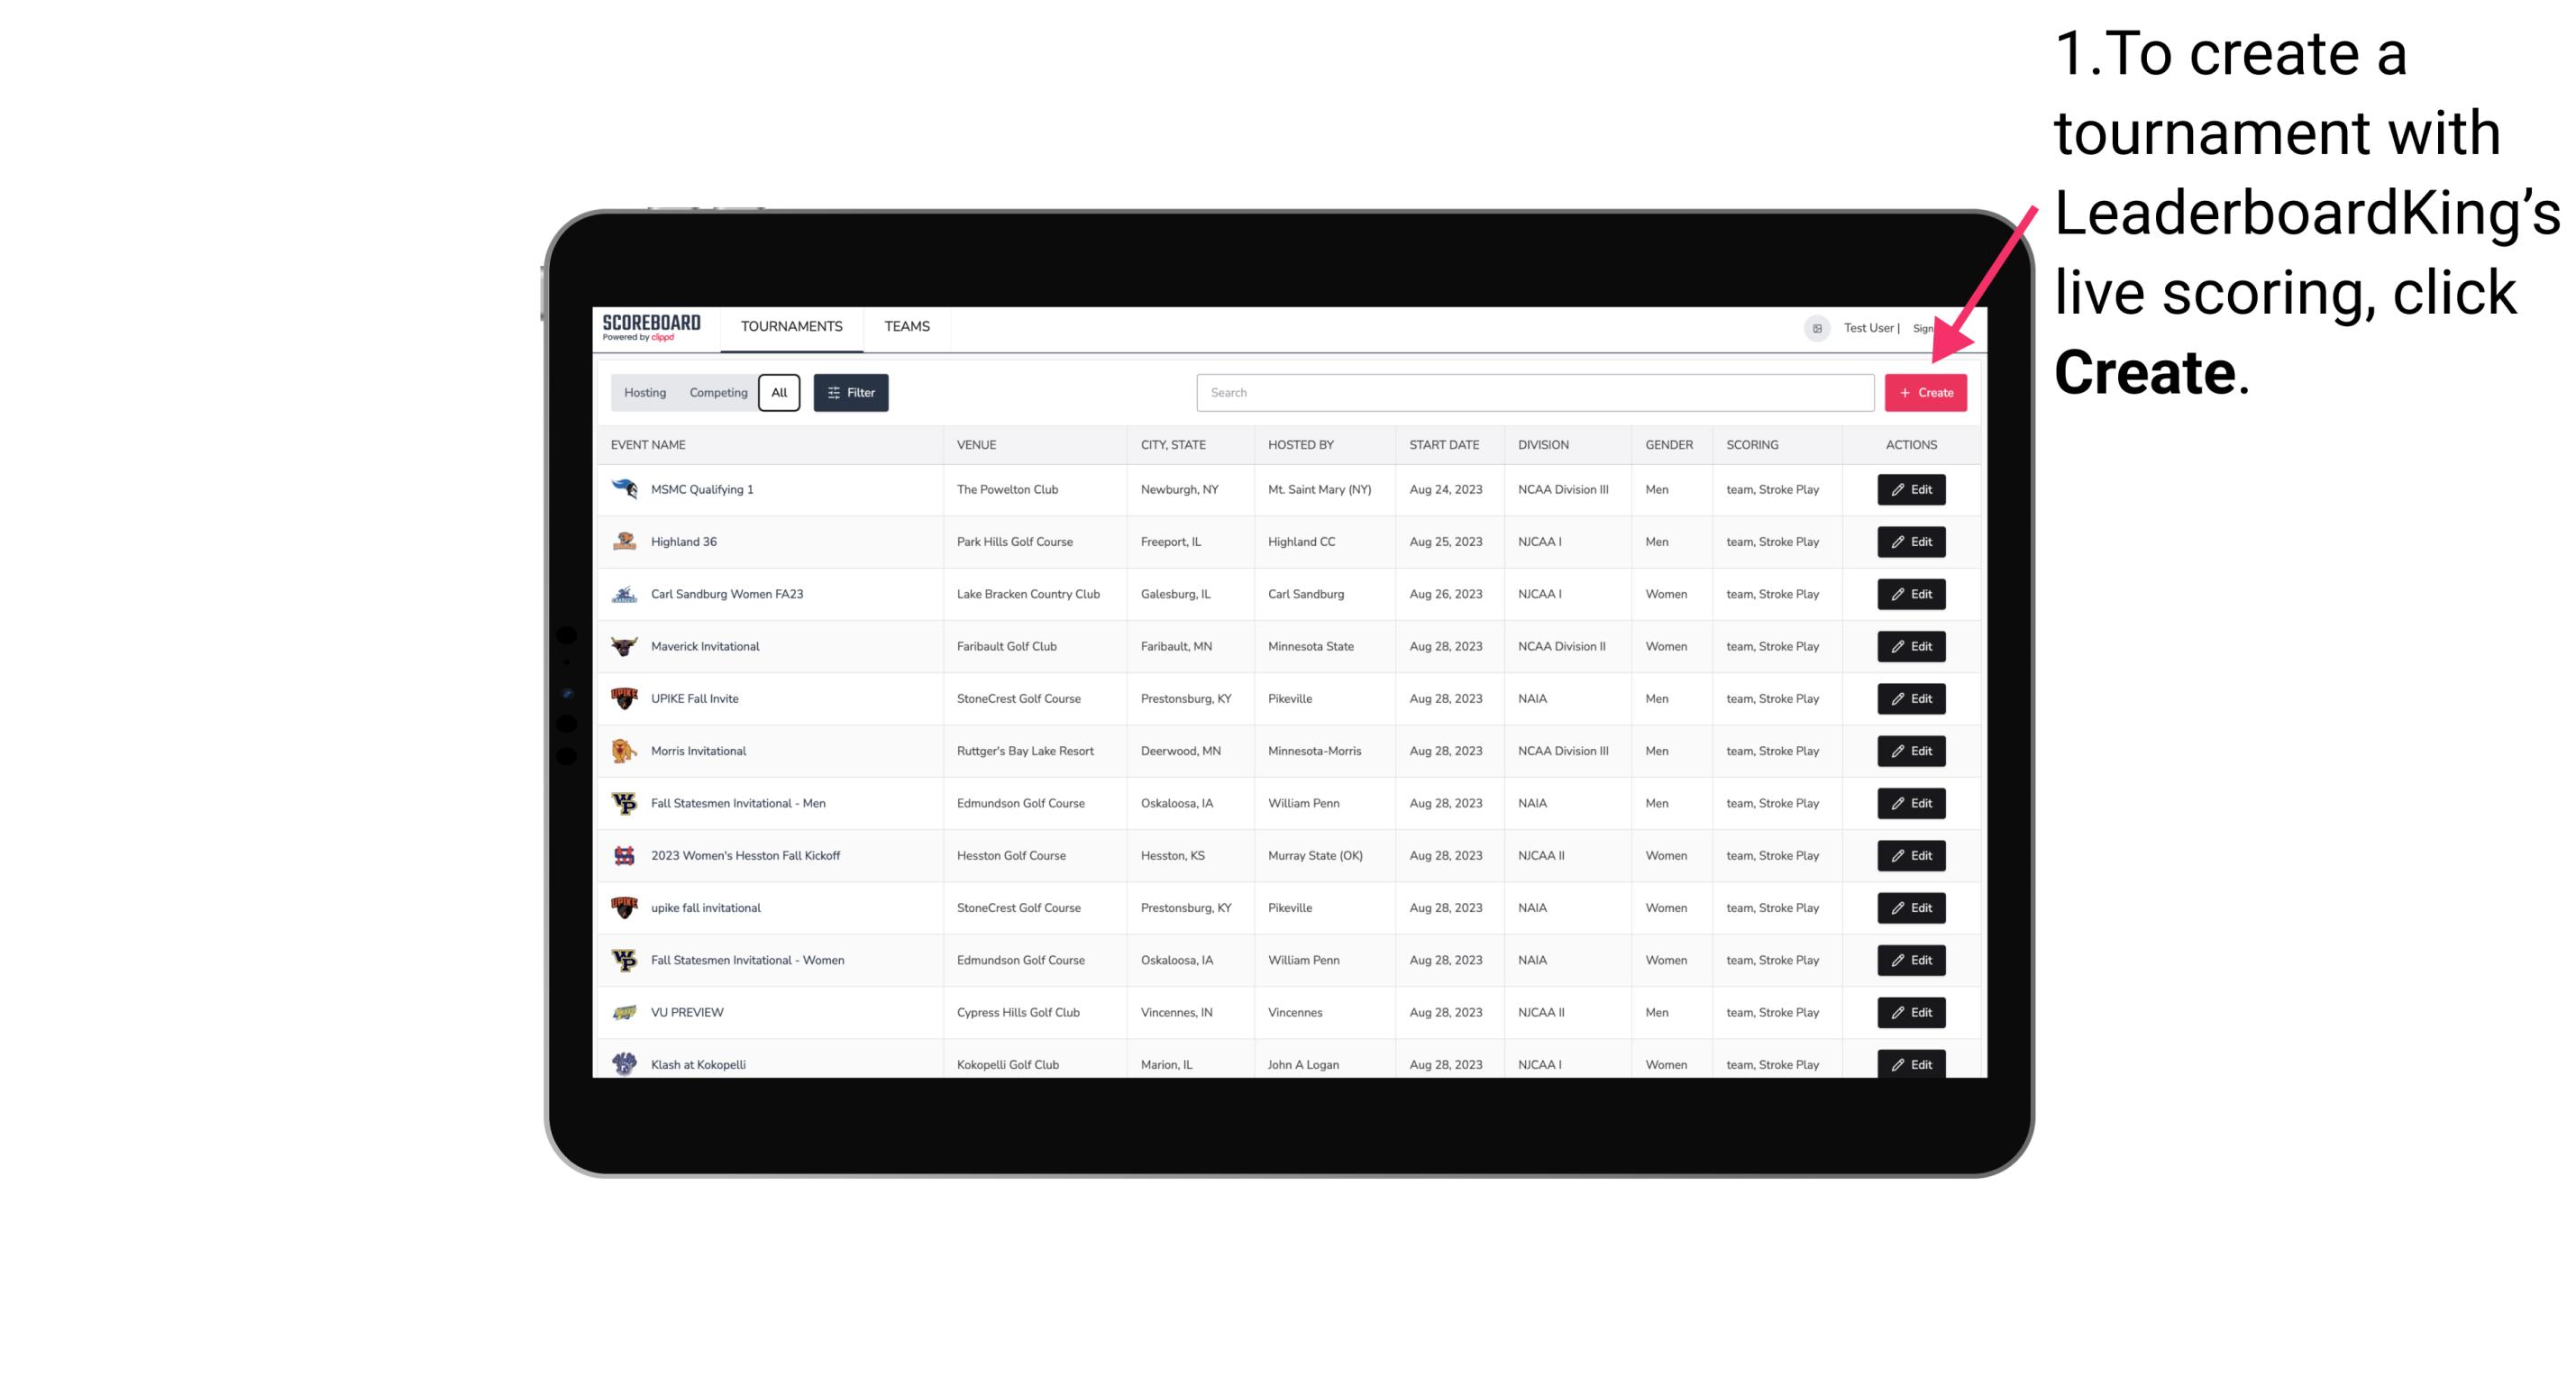This screenshot has width=2576, height=1386.
Task: Click the SCOREBOARD logo/home link
Action: (x=655, y=328)
